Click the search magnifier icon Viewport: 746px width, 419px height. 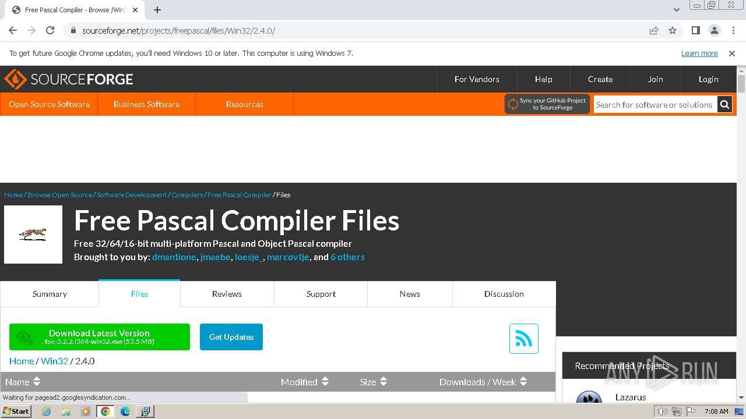point(724,105)
